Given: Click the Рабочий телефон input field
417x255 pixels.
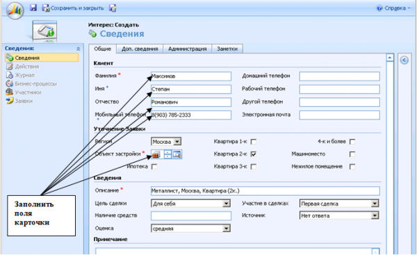Looking at the screenshot, I should (x=339, y=89).
